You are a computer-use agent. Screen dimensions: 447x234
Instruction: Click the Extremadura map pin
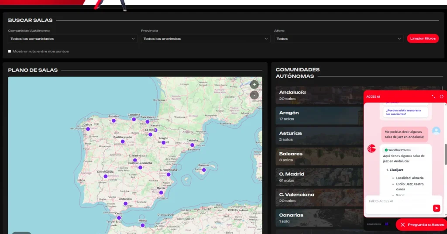tap(105, 176)
